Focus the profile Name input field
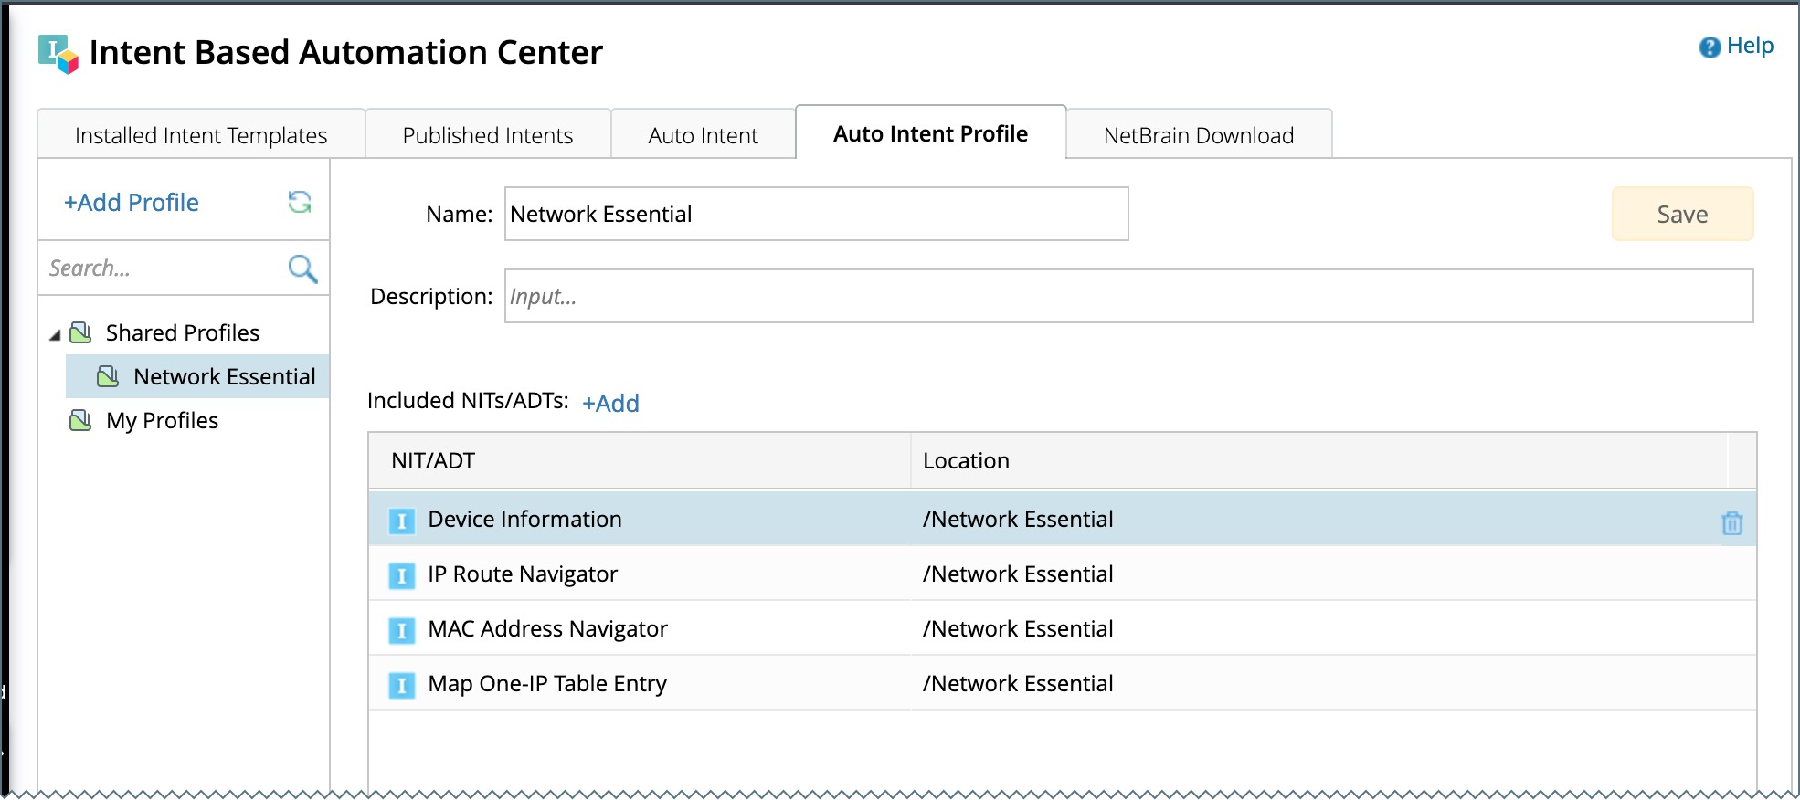This screenshot has width=1800, height=800. [816, 214]
